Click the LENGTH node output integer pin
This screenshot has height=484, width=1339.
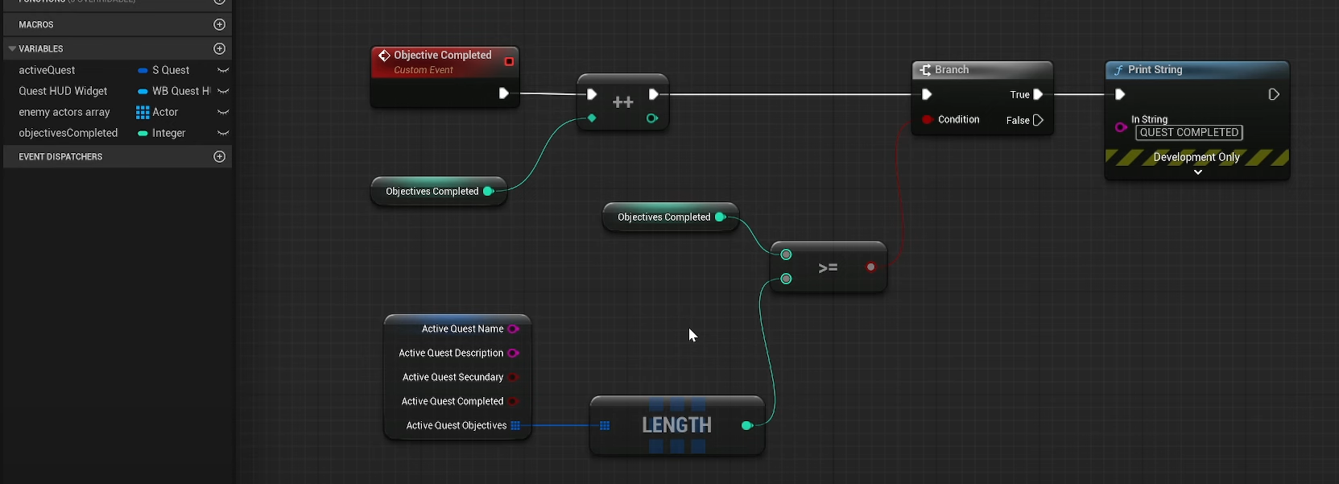click(746, 425)
